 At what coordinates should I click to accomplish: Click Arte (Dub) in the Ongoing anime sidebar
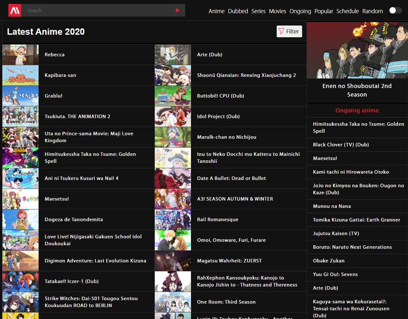pyautogui.click(x=325, y=288)
